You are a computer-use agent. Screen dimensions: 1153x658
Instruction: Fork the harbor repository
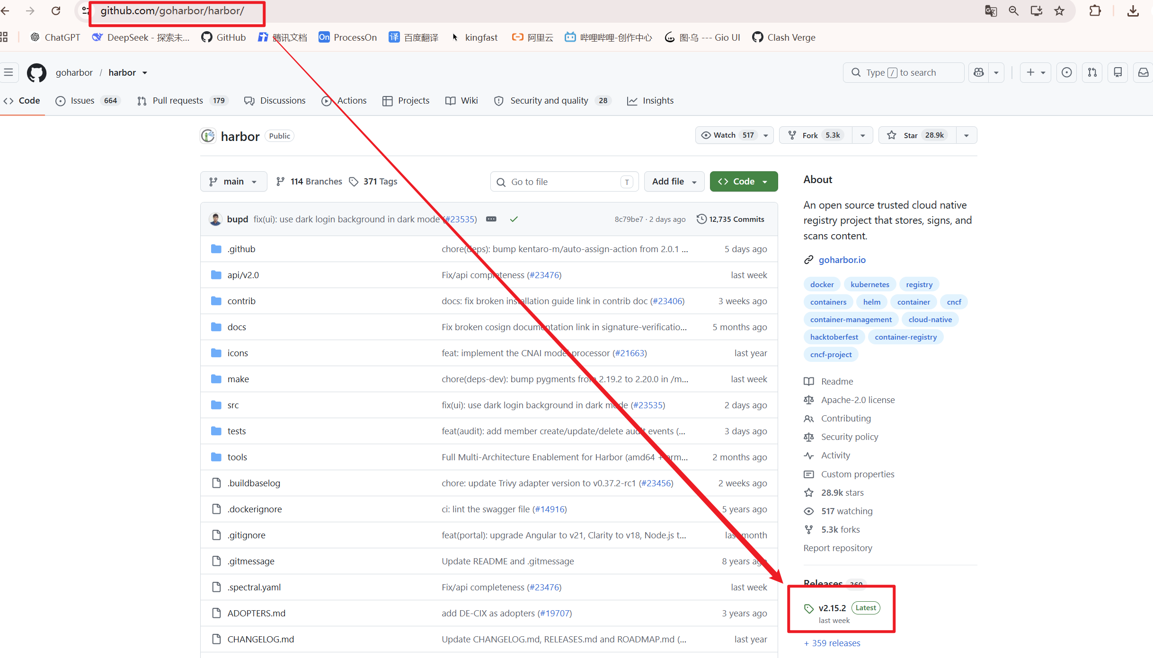(x=816, y=135)
